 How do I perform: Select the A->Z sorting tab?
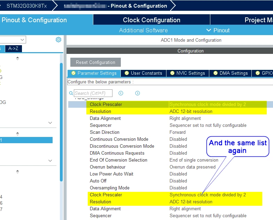point(13,49)
